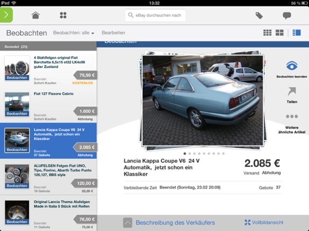Tap the Beobachten page heading
The image size is (309, 231).
26,33
